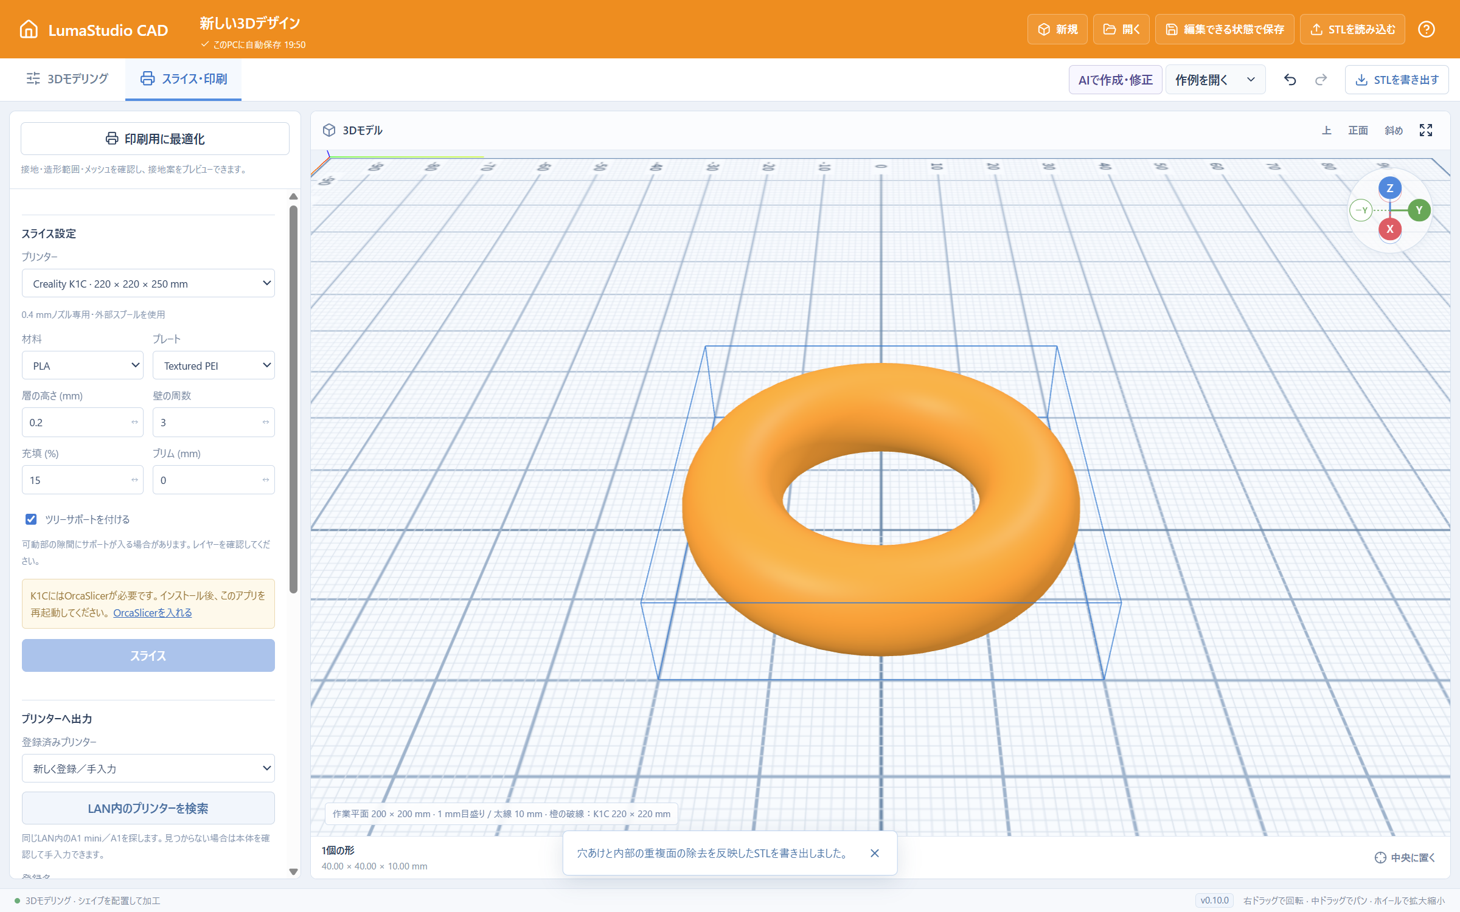
Task: Toggle ツリーサポートを付ける checkbox
Action: (31, 519)
